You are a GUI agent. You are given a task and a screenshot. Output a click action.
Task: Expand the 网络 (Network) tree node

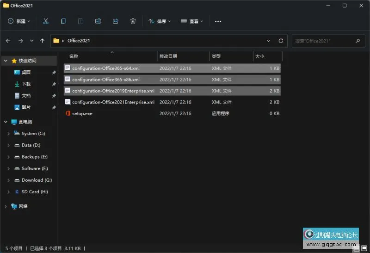[6, 206]
